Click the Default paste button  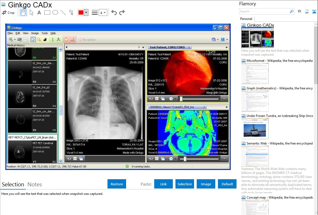[x=227, y=184]
